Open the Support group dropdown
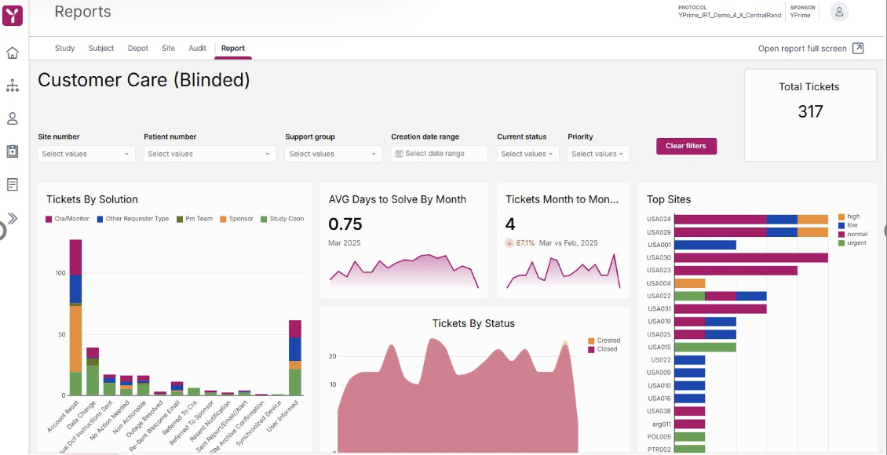The width and height of the screenshot is (887, 455). tap(333, 154)
